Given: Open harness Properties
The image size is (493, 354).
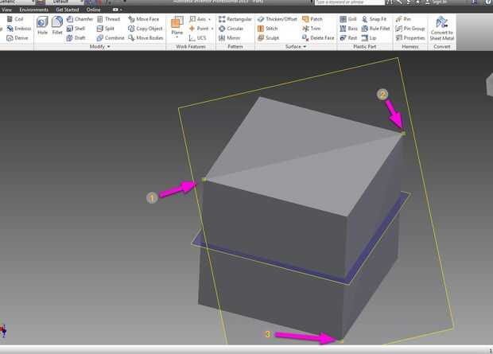Looking at the screenshot, I should click(x=410, y=38).
